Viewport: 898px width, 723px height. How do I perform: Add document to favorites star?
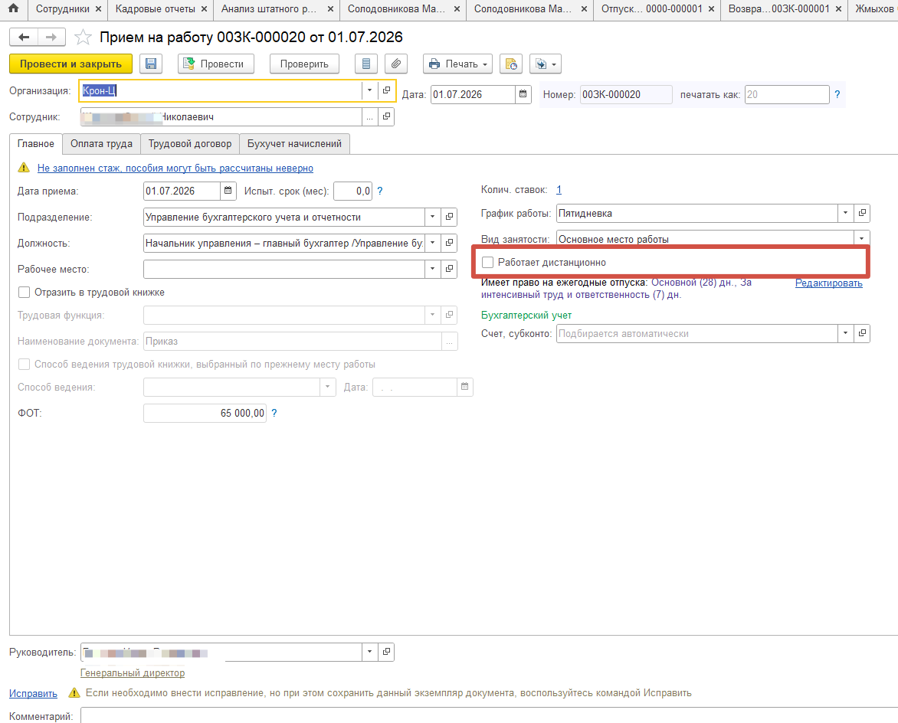[83, 38]
